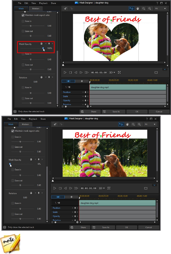Image resolution: width=171 pixels, height=254 pixels.
Task: Click Mask Opacity slider handle at 100%
Action: tap(43, 48)
